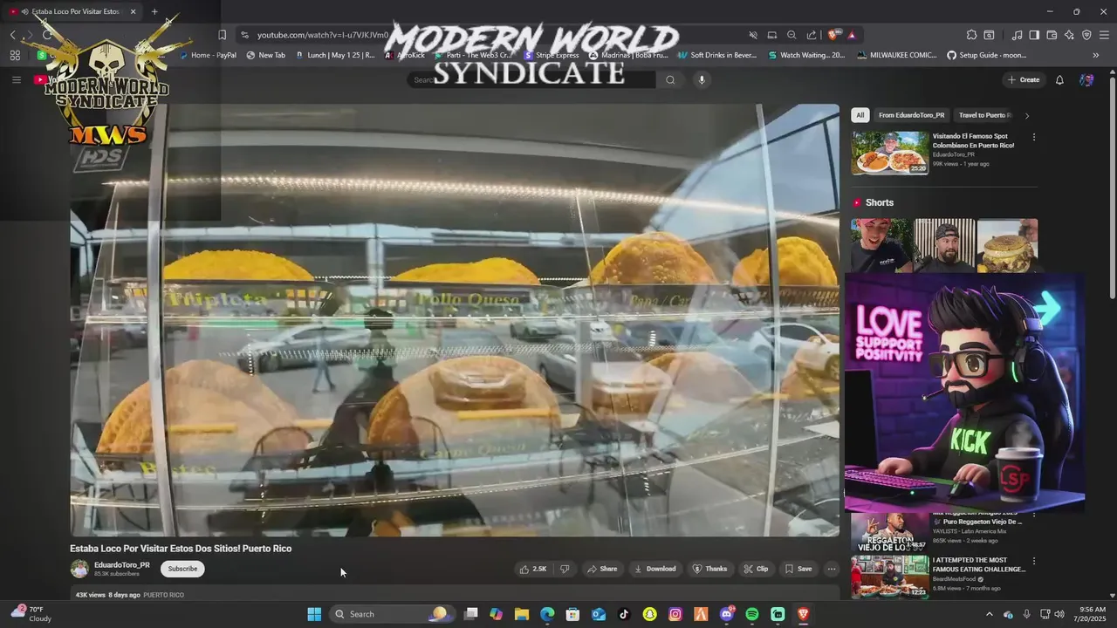1117x628 pixels.
Task: Show more bookmarks chevron
Action: point(1096,55)
